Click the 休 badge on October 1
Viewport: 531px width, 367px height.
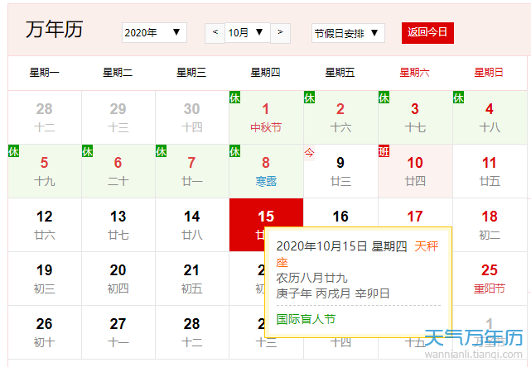pos(235,98)
